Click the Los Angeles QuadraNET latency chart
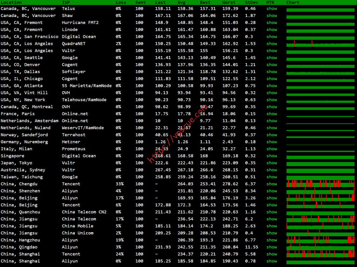The width and height of the screenshot is (357, 267). (x=320, y=43)
